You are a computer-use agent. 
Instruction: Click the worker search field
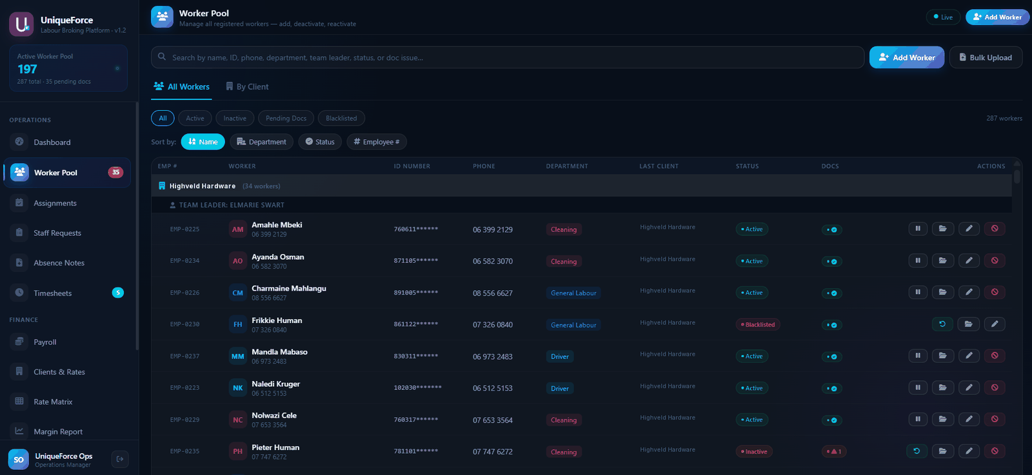point(508,57)
